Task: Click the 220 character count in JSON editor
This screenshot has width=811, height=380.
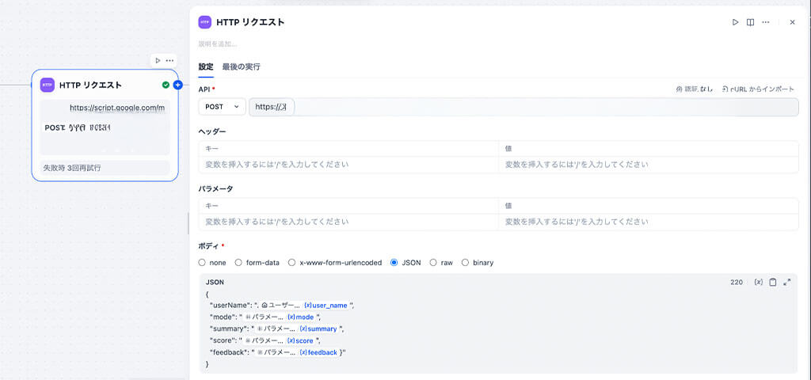Action: click(x=737, y=283)
